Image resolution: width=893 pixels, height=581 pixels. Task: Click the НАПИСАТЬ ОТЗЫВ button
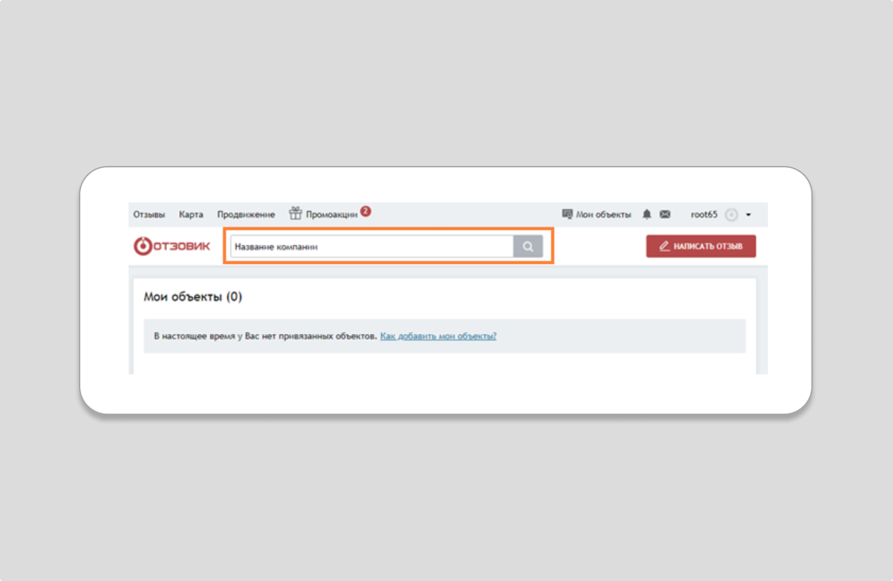click(701, 246)
